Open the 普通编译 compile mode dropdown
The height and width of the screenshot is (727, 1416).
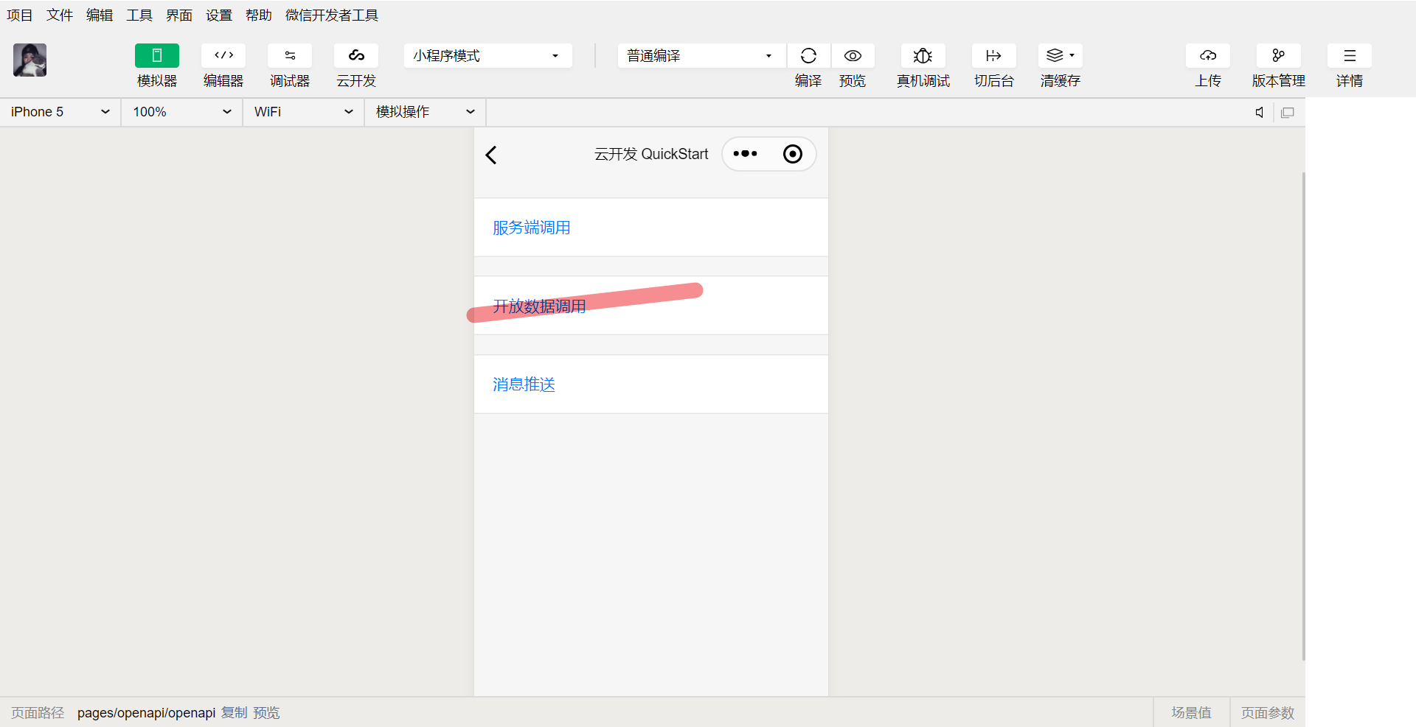(x=701, y=56)
